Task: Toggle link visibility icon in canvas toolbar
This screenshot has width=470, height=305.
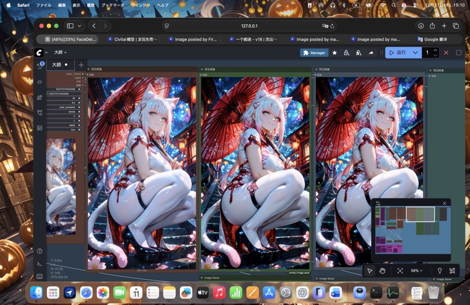Action: (452, 271)
